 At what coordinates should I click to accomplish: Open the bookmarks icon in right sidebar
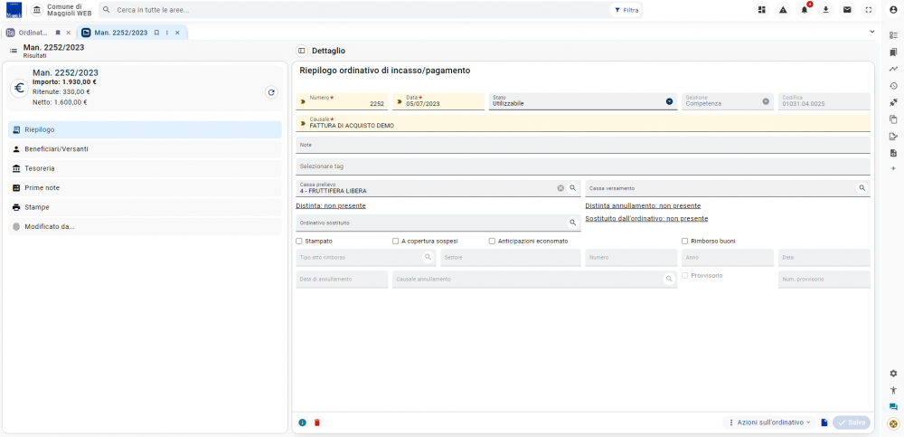894,52
